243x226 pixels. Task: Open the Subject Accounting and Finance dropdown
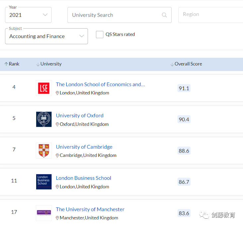coord(46,36)
